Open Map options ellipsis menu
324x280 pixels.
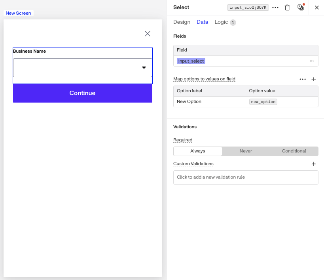pos(303,79)
